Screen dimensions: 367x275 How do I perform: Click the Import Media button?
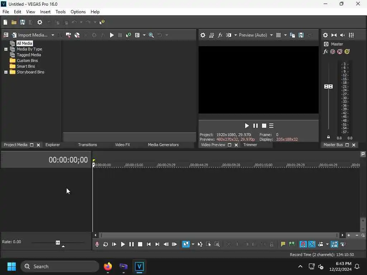30,35
